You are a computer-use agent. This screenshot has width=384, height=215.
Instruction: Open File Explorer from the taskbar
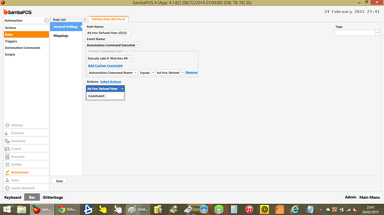(22, 209)
